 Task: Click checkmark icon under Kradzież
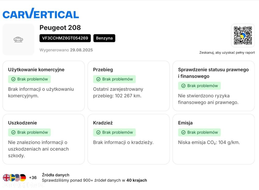(x=98, y=132)
